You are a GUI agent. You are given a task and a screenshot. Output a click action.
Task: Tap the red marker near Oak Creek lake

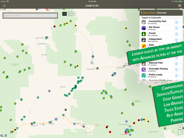(x=54, y=26)
